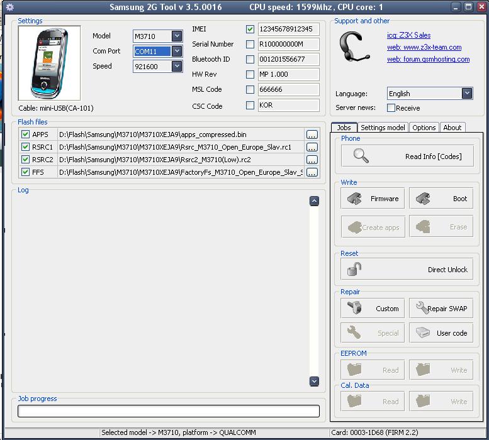Open the Com Port dropdown arrow

pos(177,51)
